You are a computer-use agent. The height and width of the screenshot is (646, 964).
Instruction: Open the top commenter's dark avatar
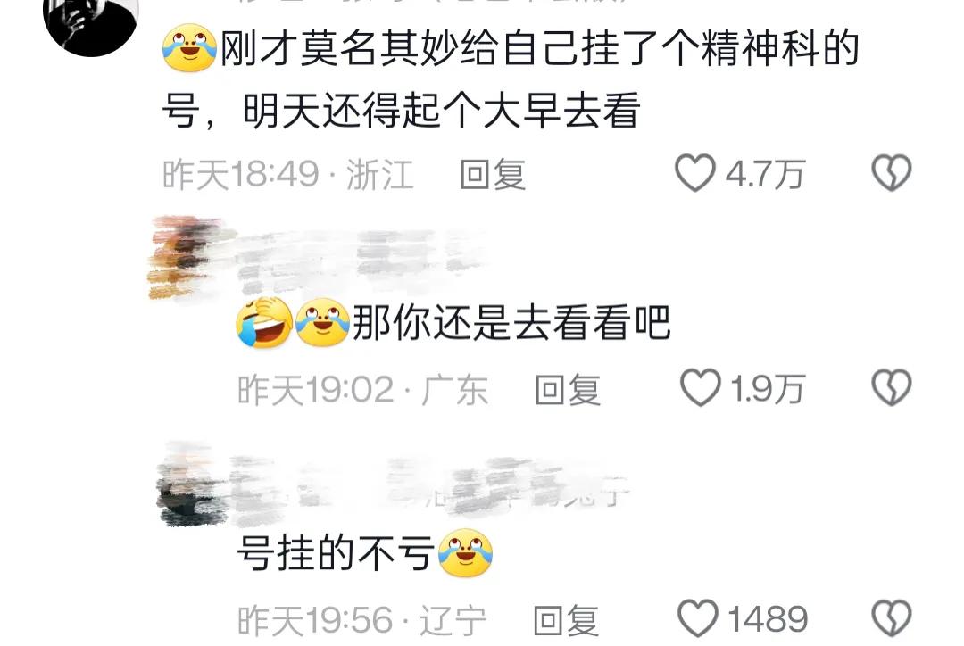90,21
